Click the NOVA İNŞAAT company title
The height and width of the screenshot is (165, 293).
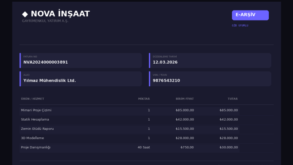click(60, 14)
